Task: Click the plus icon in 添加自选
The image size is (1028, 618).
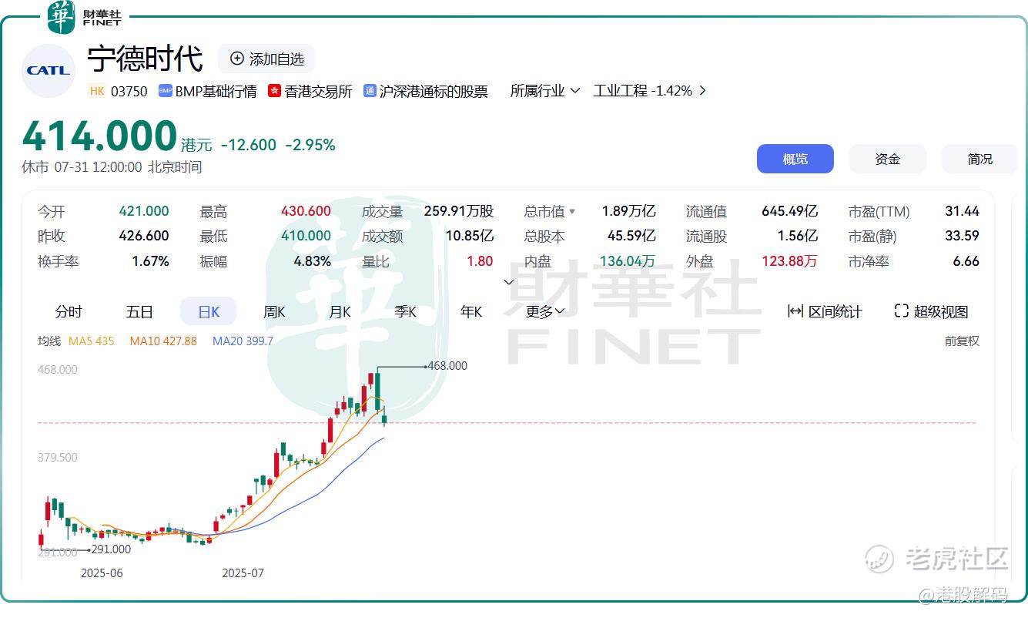Action: (x=237, y=59)
